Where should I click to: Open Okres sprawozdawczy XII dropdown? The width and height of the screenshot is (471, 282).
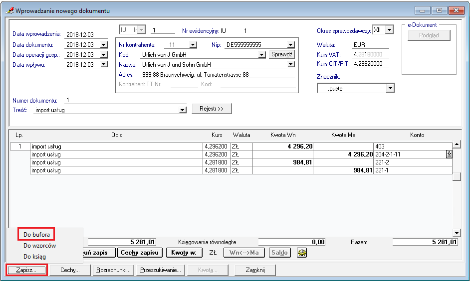point(389,30)
